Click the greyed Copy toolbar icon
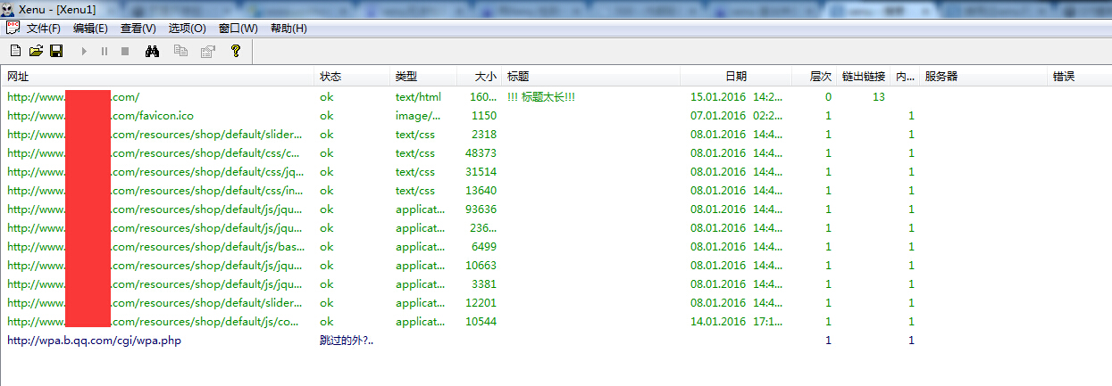Screen dimensions: 1112x386 pyautogui.click(x=180, y=51)
